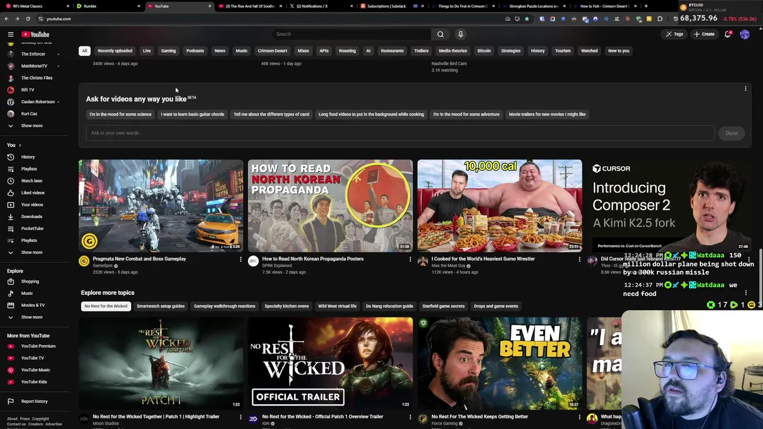
Task: Click the Done button
Action: point(731,133)
